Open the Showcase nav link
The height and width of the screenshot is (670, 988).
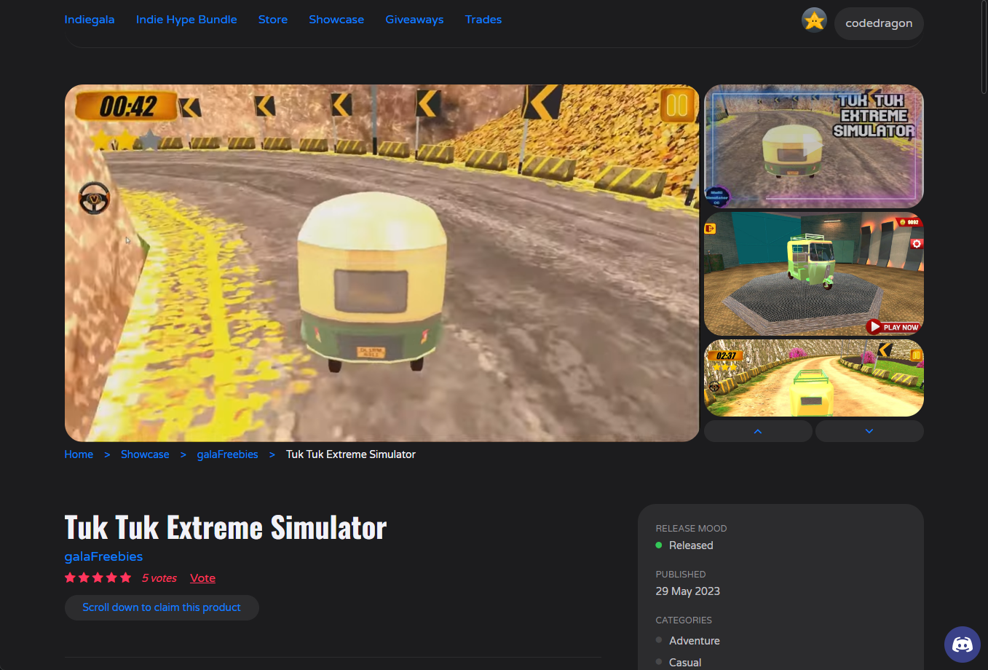(336, 20)
